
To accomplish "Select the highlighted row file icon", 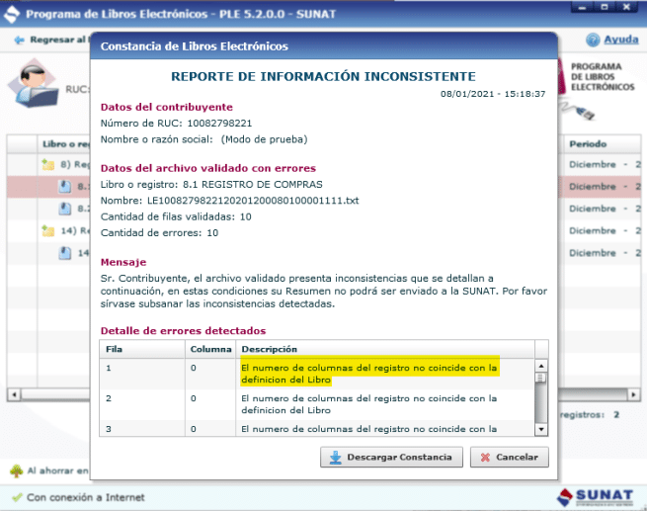I will [65, 187].
